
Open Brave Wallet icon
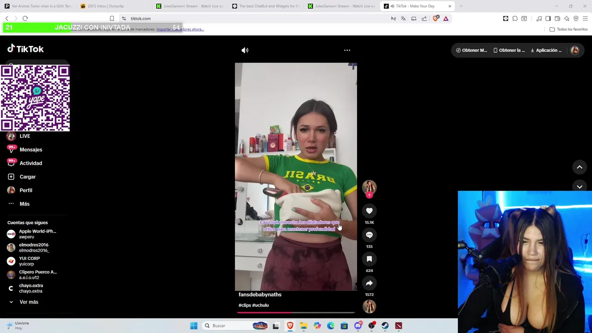[x=557, y=18]
